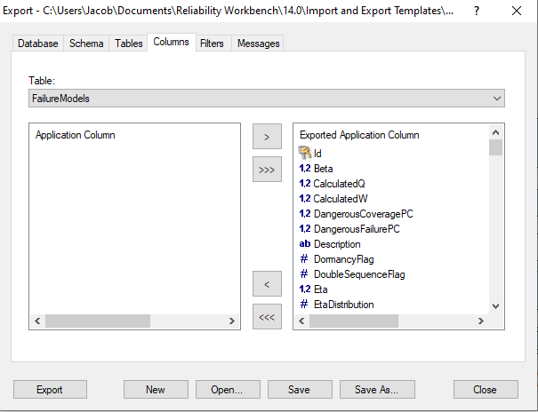
Task: Open the Schema tab
Action: (x=86, y=44)
